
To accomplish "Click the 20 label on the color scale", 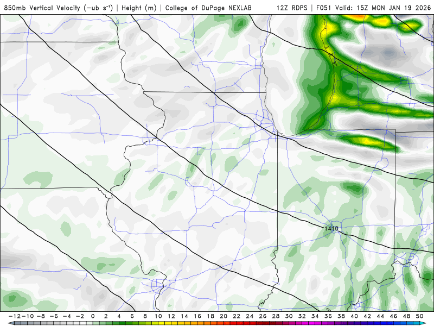I will pos(224,316).
